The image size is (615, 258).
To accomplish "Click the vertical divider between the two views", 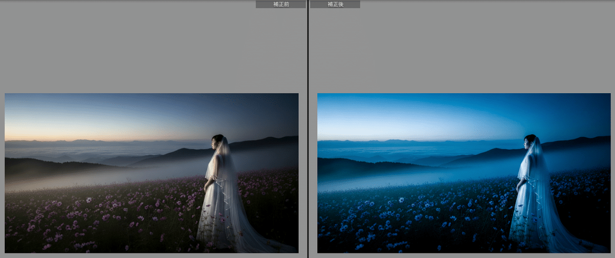I will [x=307, y=129].
